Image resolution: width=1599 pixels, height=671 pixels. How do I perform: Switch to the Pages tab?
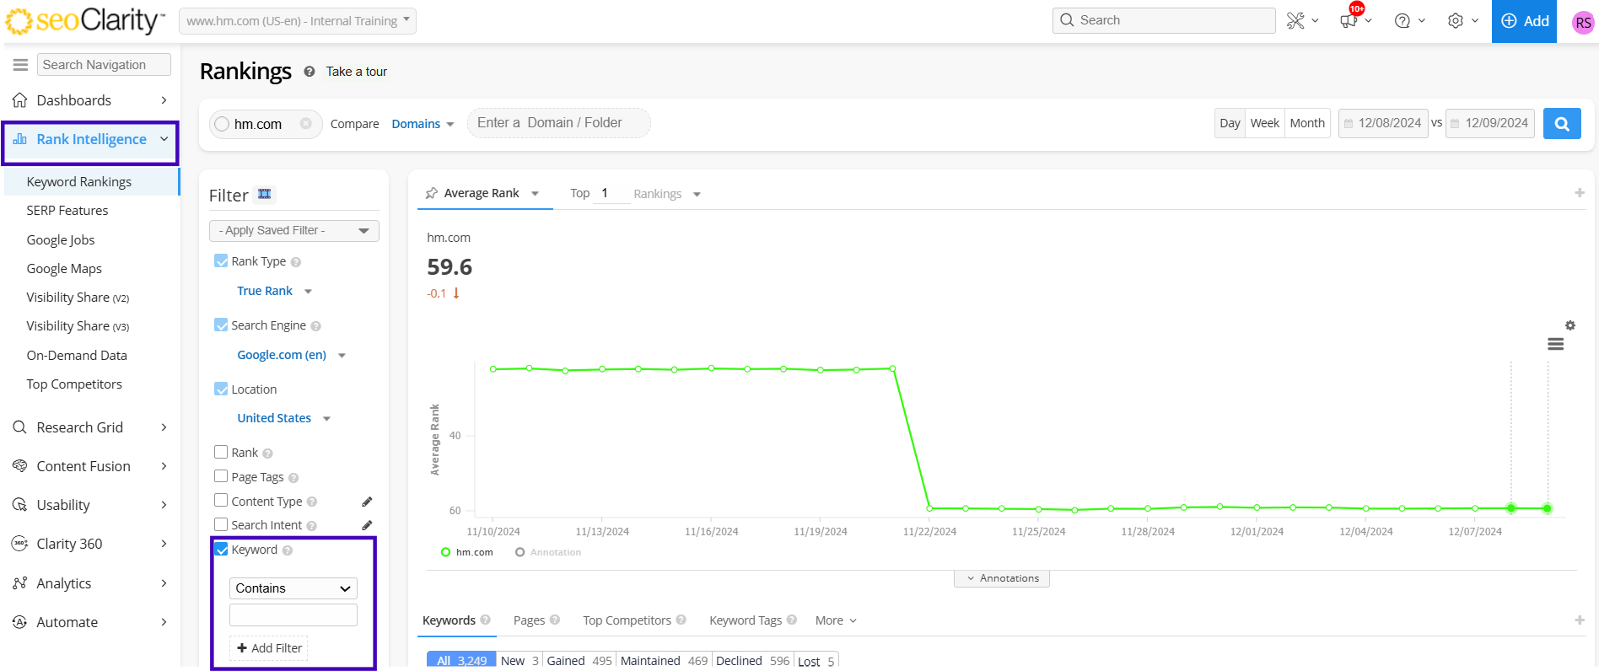click(529, 620)
